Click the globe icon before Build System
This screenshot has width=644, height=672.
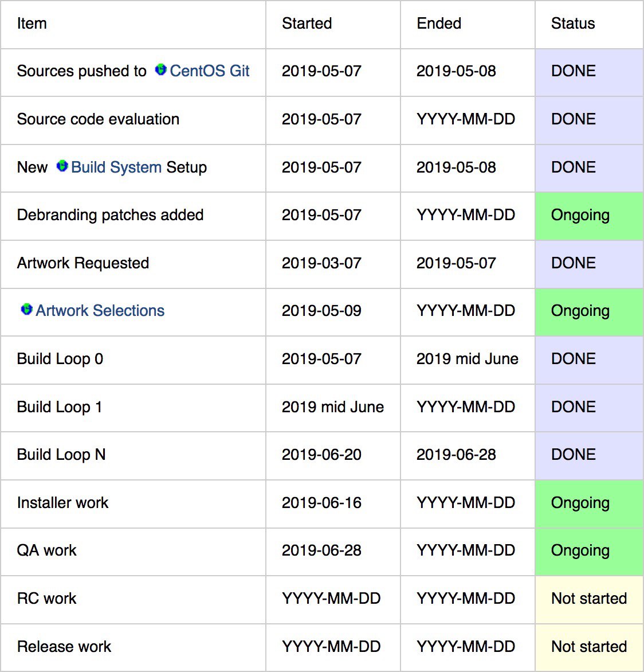(62, 166)
